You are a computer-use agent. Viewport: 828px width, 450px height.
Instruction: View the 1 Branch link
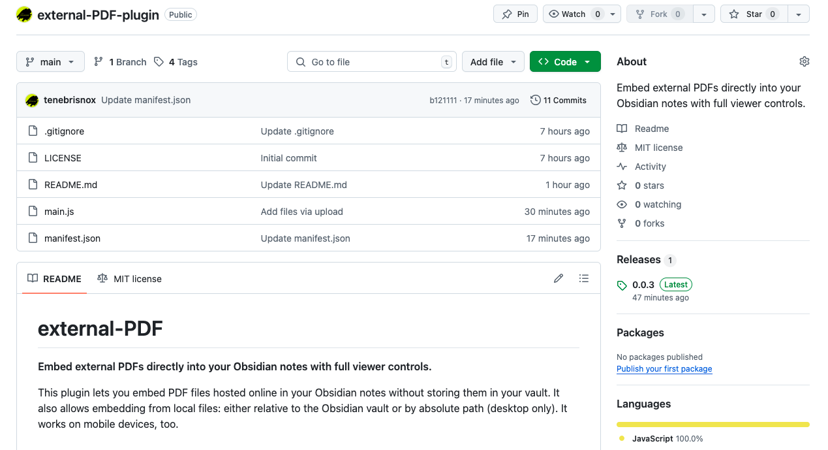tap(120, 61)
